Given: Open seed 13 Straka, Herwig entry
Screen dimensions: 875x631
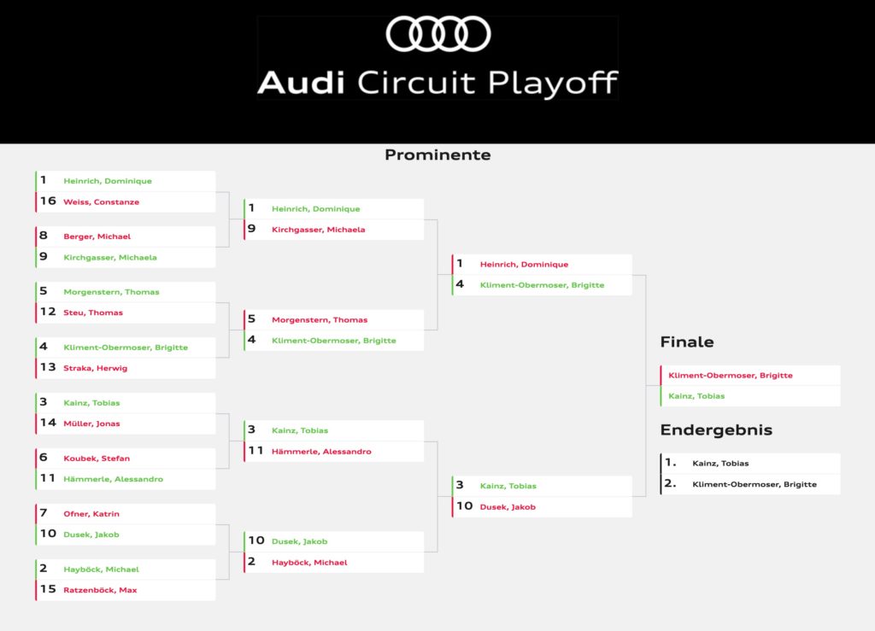Looking at the screenshot, I should point(94,368).
